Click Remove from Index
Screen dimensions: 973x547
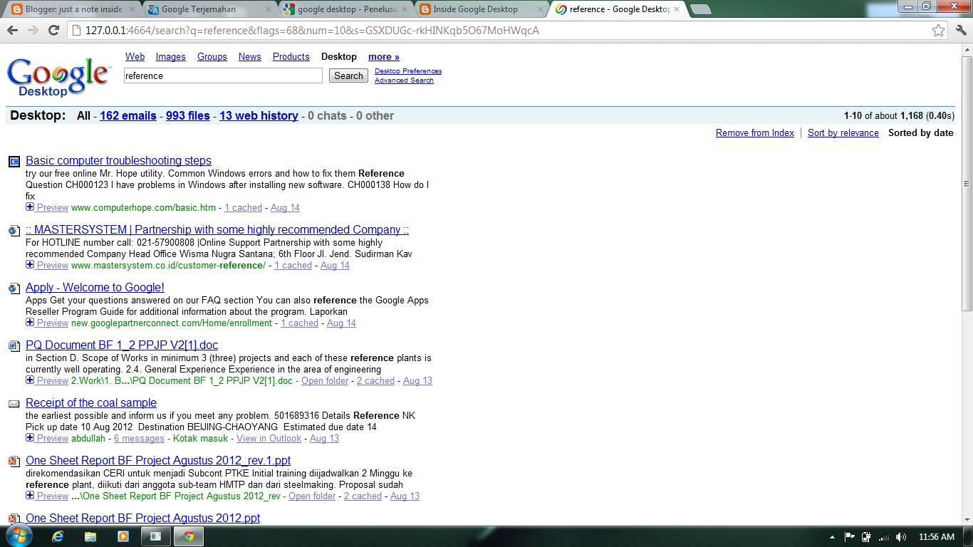click(x=755, y=133)
